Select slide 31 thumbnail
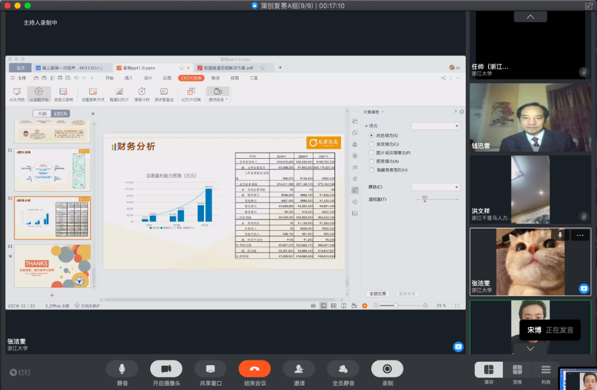 [x=53, y=169]
